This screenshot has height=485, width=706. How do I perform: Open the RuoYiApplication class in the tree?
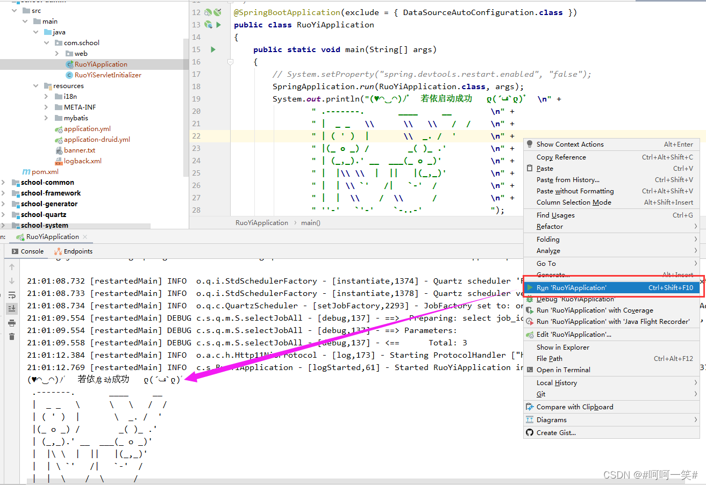click(x=101, y=64)
